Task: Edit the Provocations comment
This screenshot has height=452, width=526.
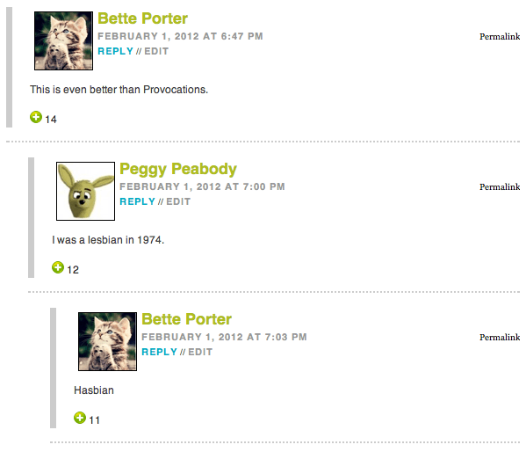Action: tap(156, 51)
